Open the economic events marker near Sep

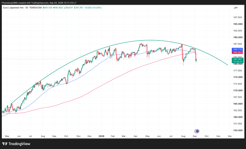pos(197,131)
